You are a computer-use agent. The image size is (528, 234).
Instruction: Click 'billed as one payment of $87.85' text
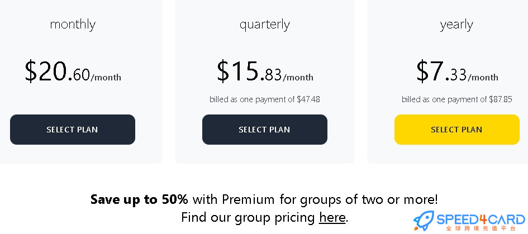click(457, 99)
